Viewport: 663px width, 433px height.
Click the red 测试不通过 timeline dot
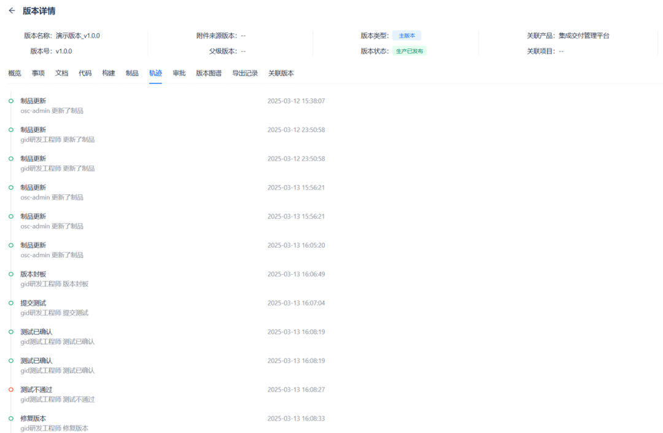click(11, 389)
